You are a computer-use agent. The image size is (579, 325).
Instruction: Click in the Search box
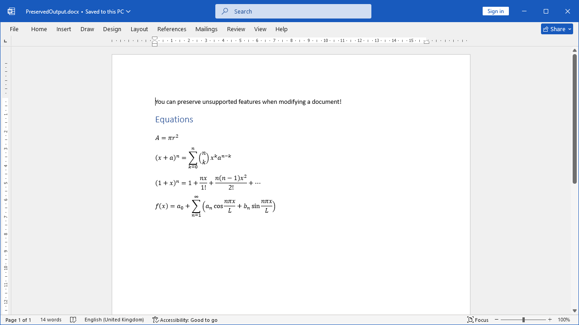pos(293,11)
